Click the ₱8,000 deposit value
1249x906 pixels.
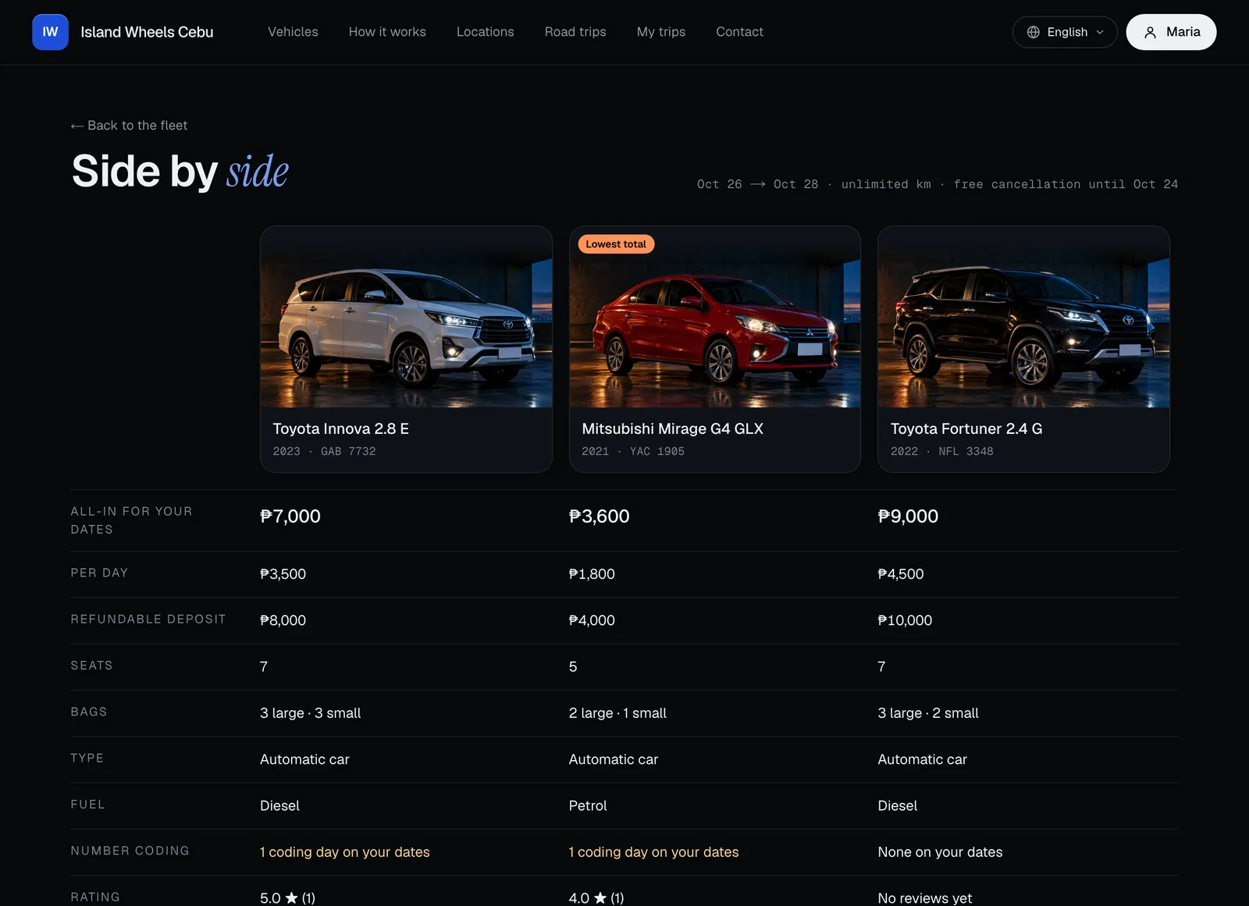(283, 620)
